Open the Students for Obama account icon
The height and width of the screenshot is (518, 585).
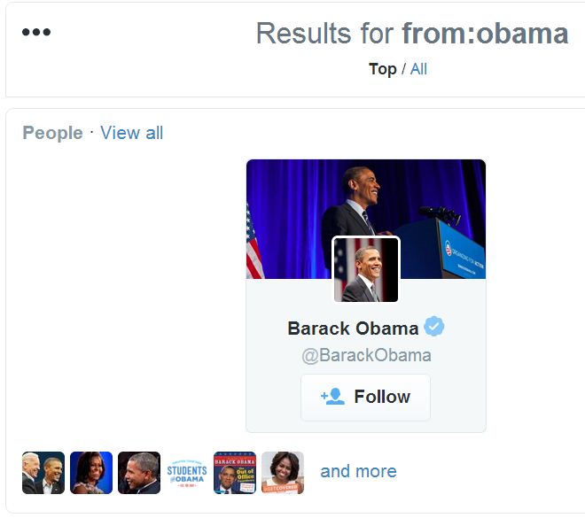(x=187, y=473)
